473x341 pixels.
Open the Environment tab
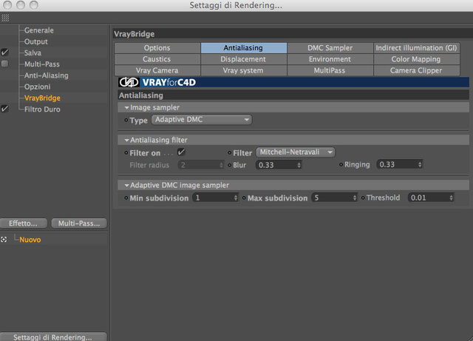point(330,59)
